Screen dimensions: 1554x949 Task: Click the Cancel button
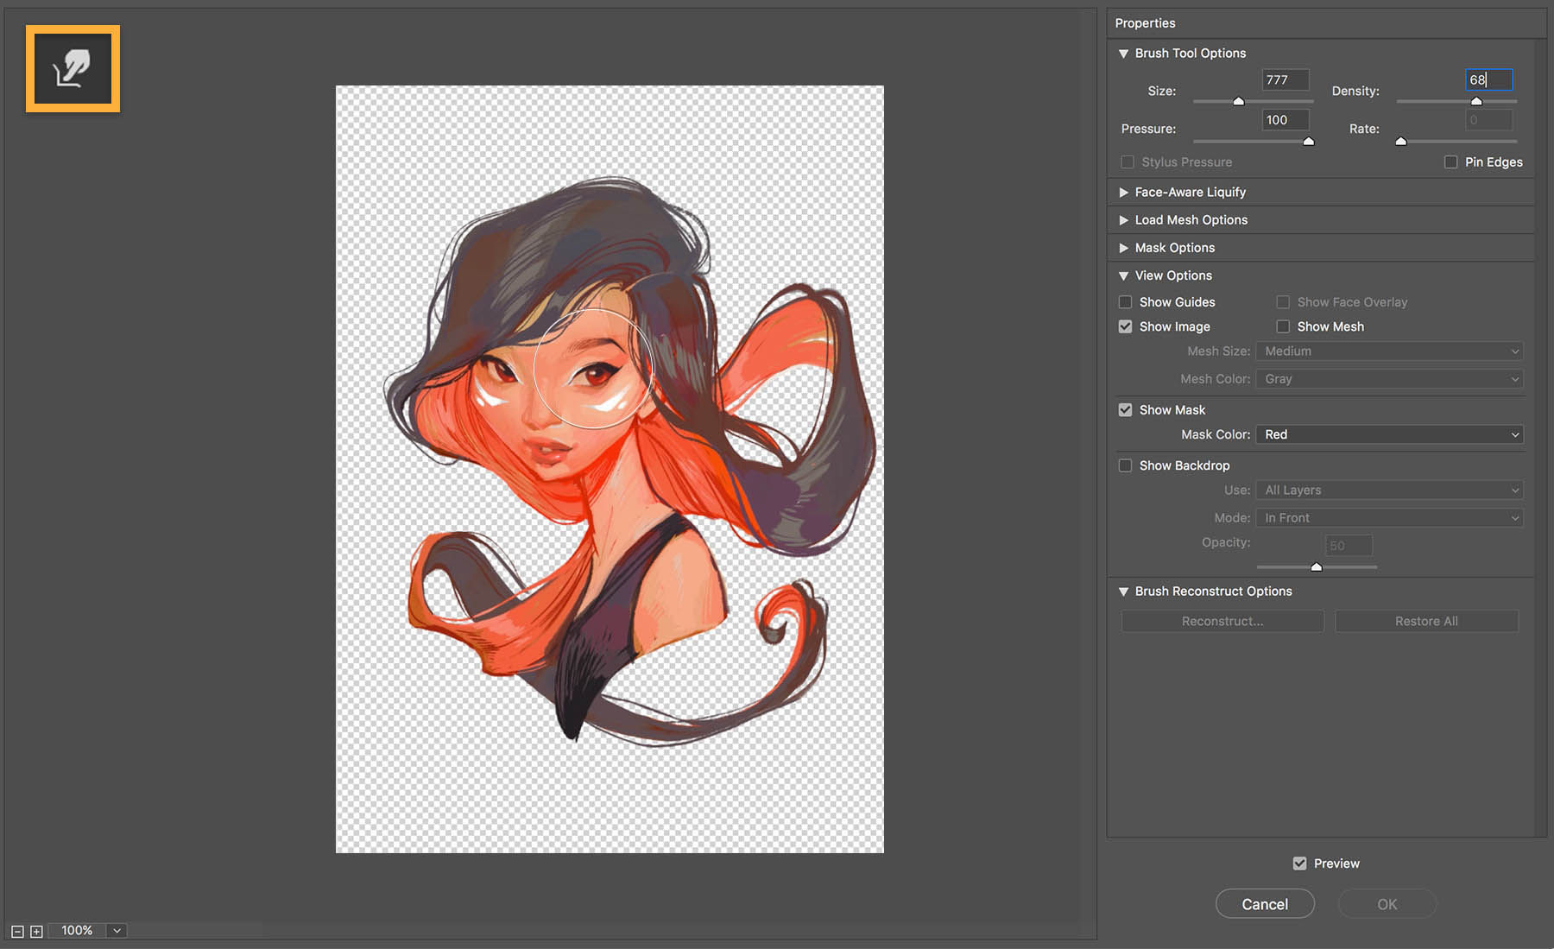[x=1264, y=903]
